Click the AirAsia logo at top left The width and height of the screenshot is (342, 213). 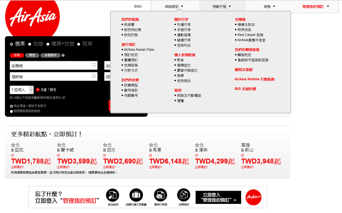pos(32,18)
